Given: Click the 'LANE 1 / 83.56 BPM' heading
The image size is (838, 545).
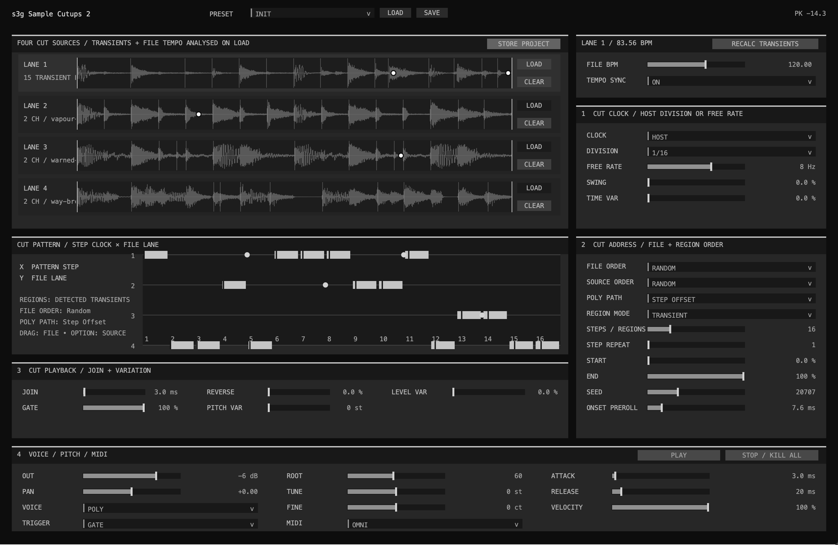Looking at the screenshot, I should coord(616,43).
